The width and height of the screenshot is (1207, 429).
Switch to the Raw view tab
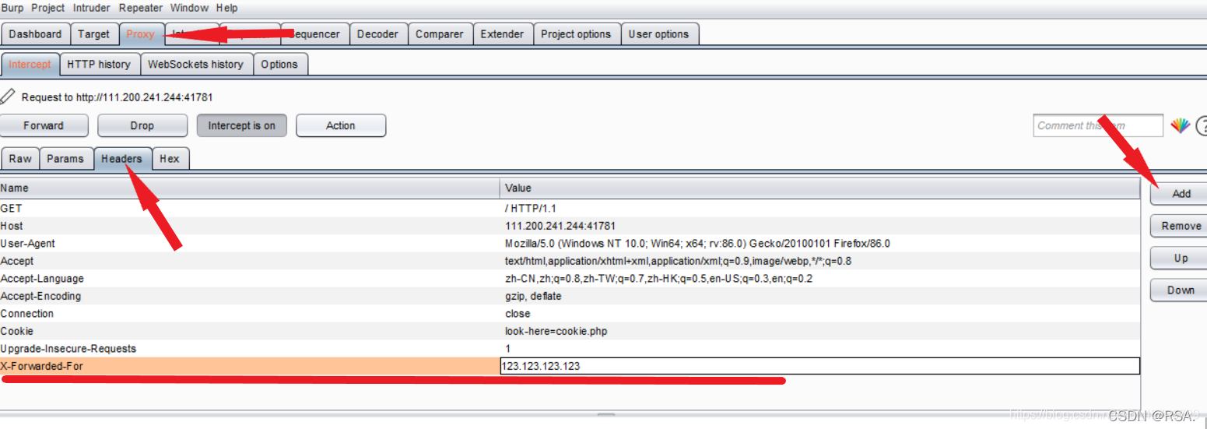tap(20, 158)
